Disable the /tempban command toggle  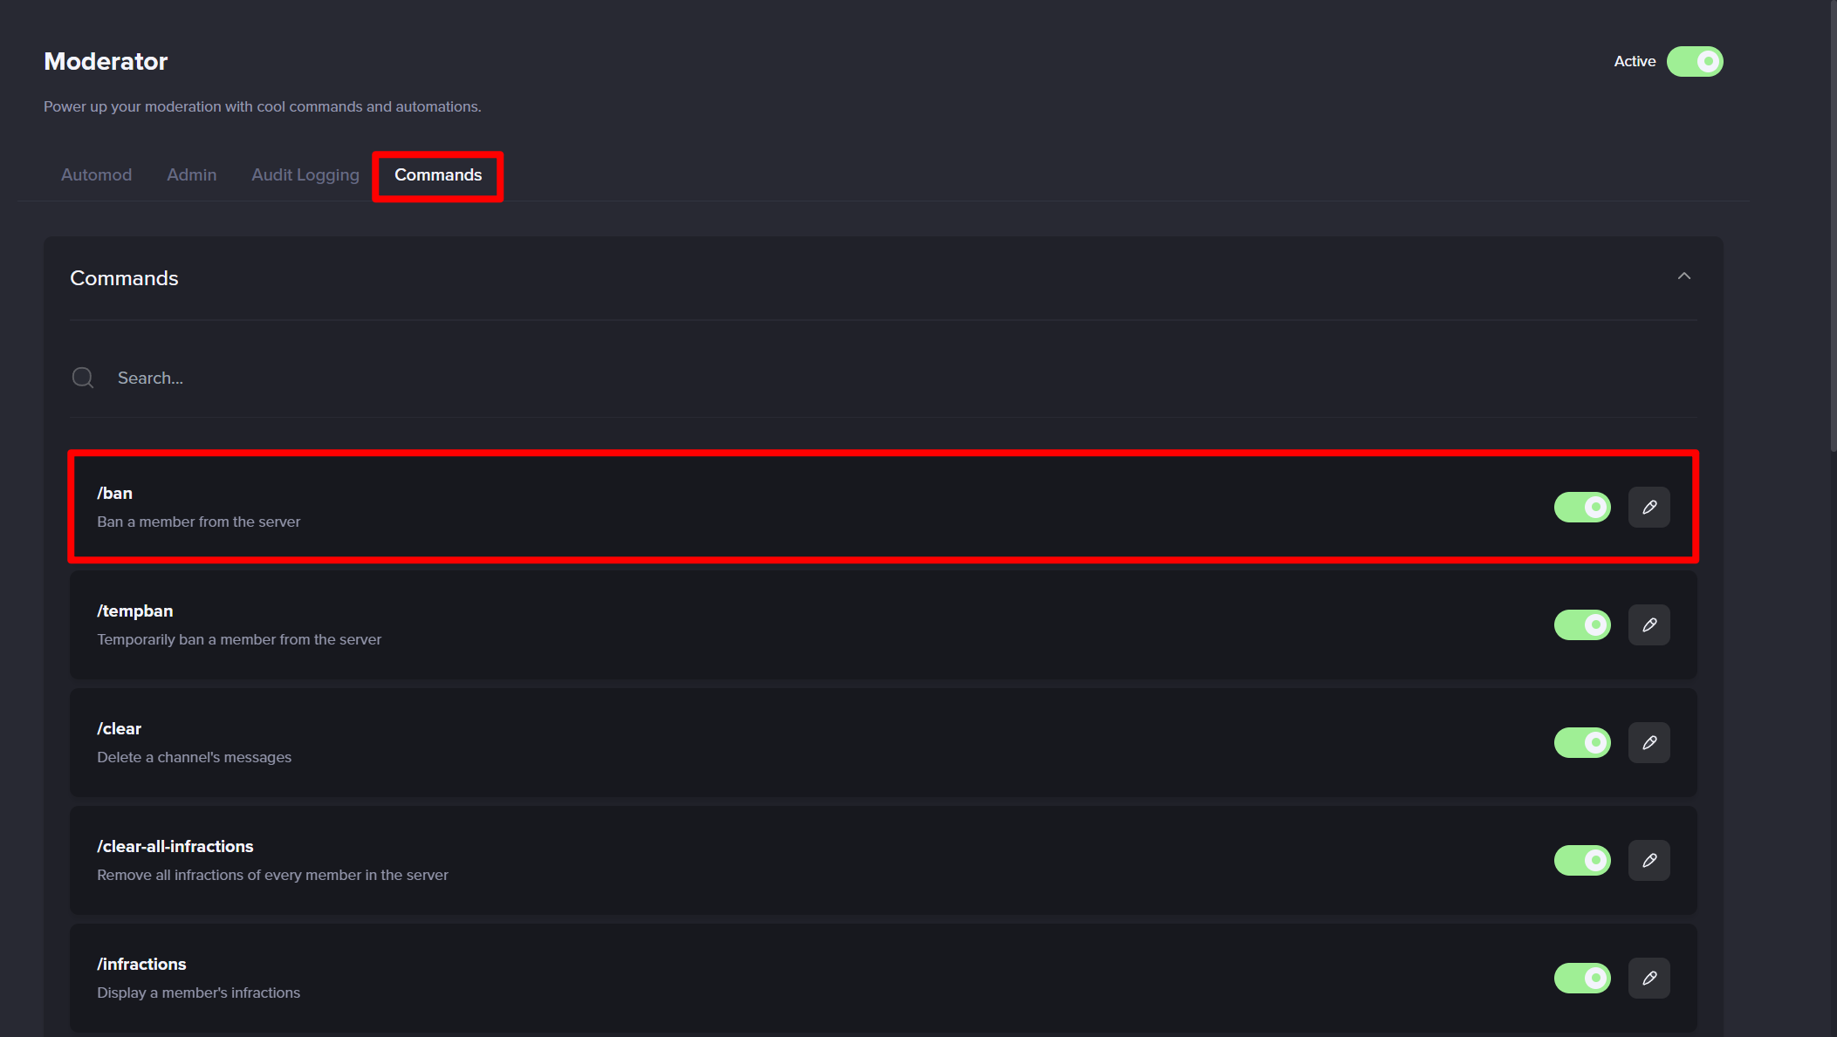pyautogui.click(x=1582, y=624)
